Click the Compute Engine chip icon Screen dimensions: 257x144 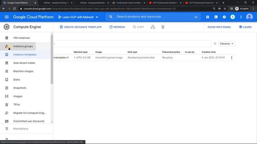point(6,27)
